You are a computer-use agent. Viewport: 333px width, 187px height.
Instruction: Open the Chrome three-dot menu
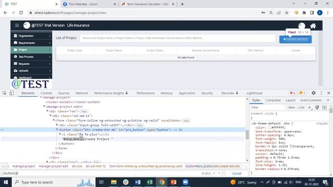pos(328,12)
